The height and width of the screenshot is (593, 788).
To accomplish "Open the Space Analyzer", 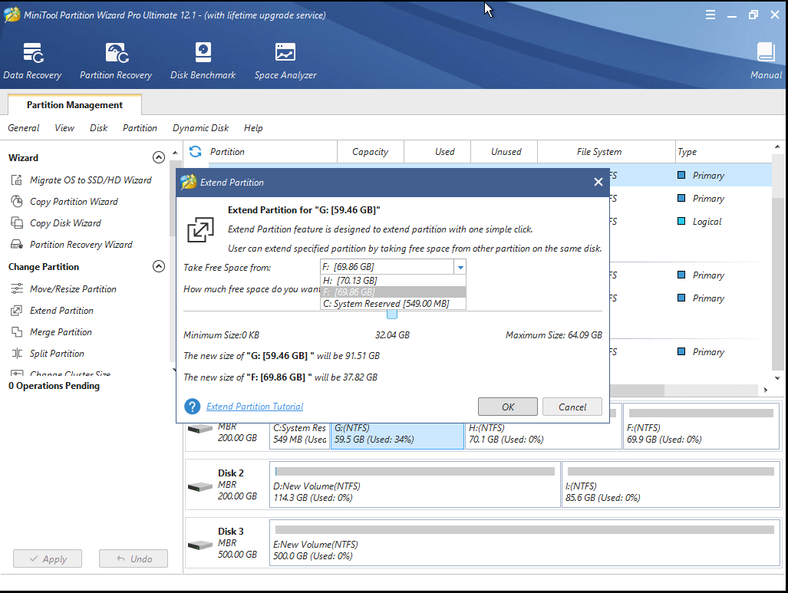I will pos(284,60).
